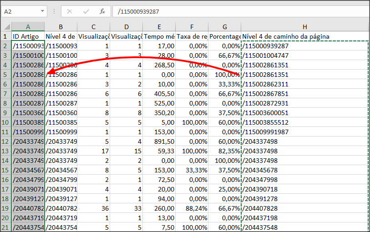This screenshot has width=370, height=232.
Task: Click the 260,00 time value cell
Action: click(159, 208)
